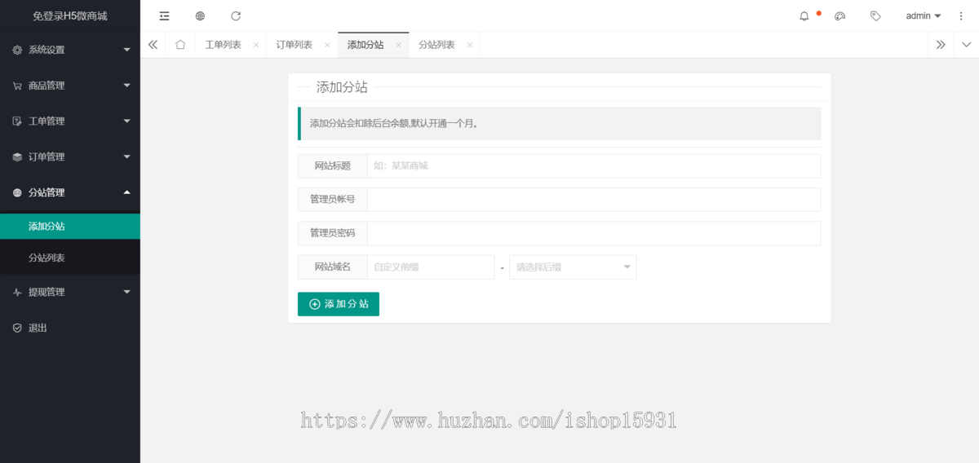Select the 添加分站 tab
The height and width of the screenshot is (463, 979).
click(x=365, y=45)
